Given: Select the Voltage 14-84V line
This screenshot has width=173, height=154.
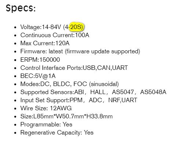Looking at the screenshot, I should (52, 27).
